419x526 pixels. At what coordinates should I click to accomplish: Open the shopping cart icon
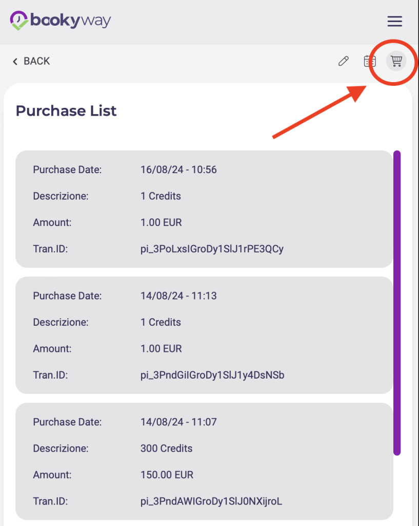tap(396, 61)
